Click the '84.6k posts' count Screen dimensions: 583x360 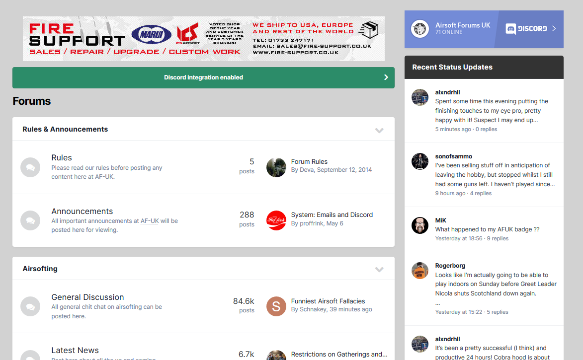[x=244, y=305]
